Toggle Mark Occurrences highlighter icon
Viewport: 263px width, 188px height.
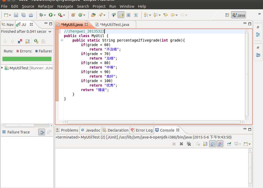(121, 15)
